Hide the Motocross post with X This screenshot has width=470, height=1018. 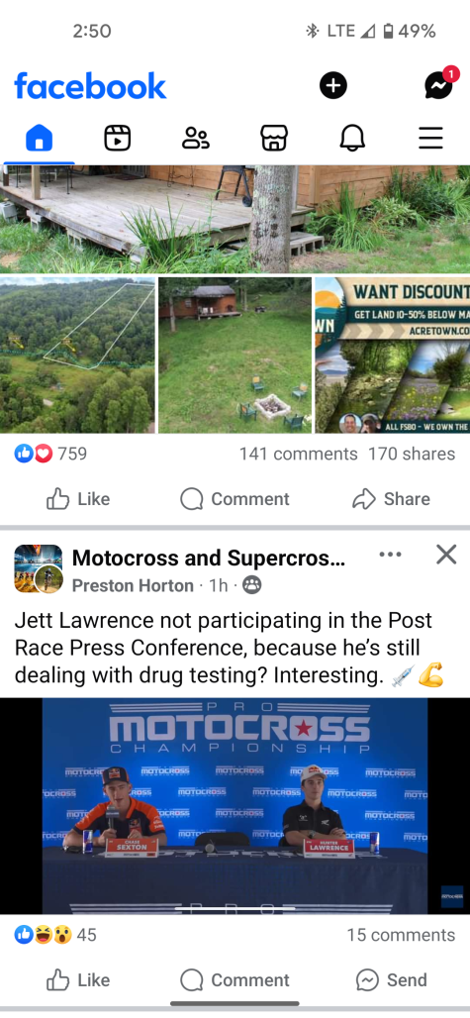tap(446, 555)
